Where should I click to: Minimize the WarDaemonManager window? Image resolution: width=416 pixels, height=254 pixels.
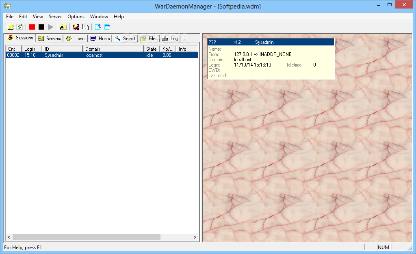point(379,5)
